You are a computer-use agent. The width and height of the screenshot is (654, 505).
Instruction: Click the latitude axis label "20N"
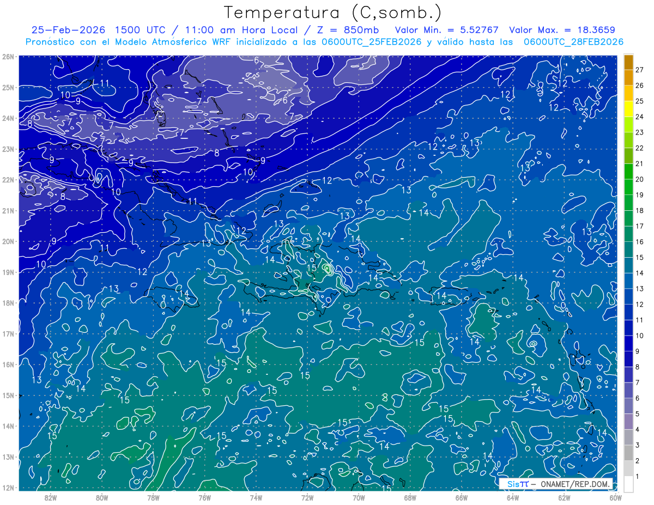tap(8, 241)
